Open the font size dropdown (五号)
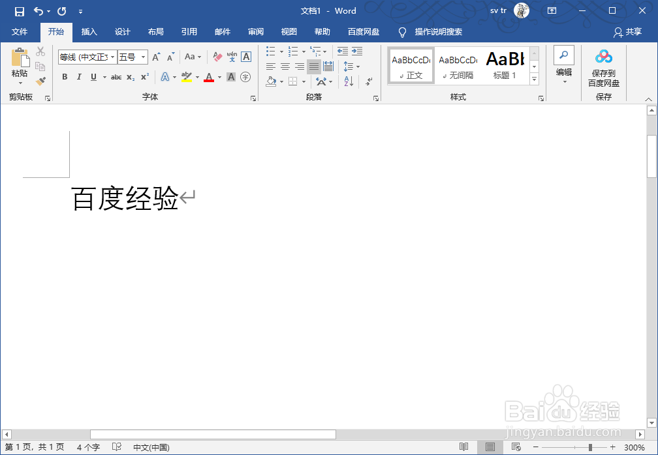 [x=144, y=57]
